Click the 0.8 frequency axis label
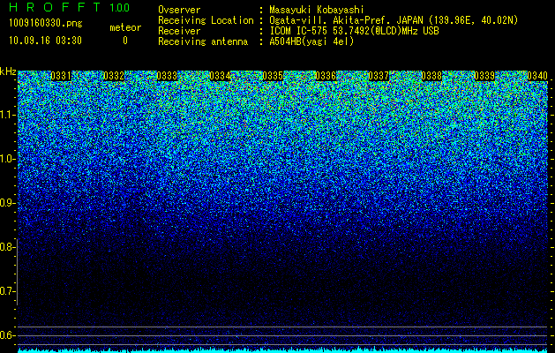555x353 pixels. 8,247
